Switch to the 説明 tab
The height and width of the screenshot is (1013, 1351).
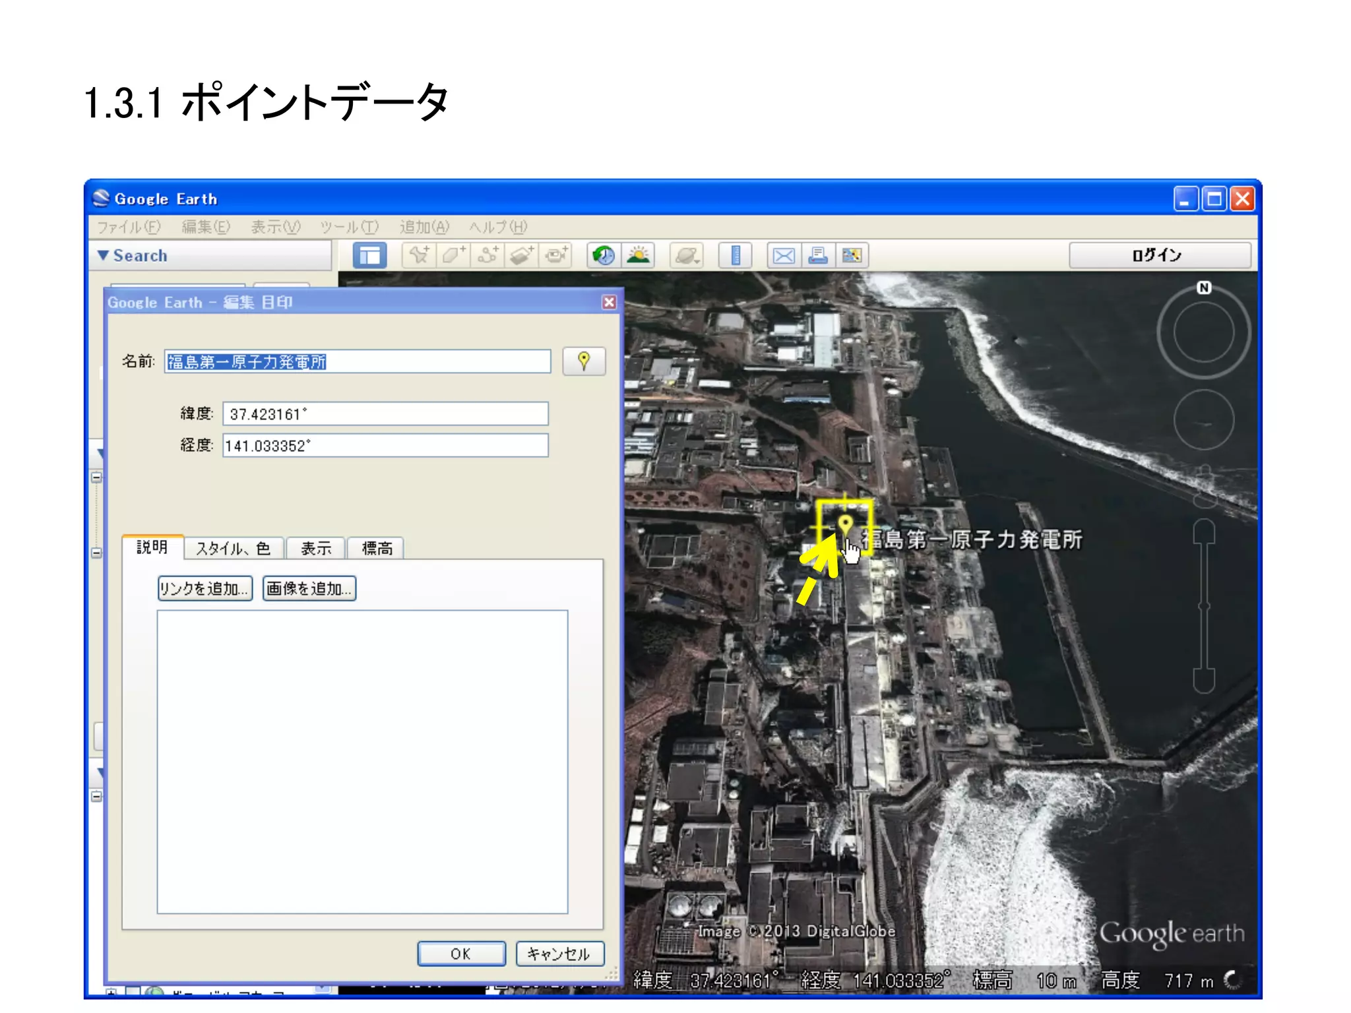pos(152,547)
